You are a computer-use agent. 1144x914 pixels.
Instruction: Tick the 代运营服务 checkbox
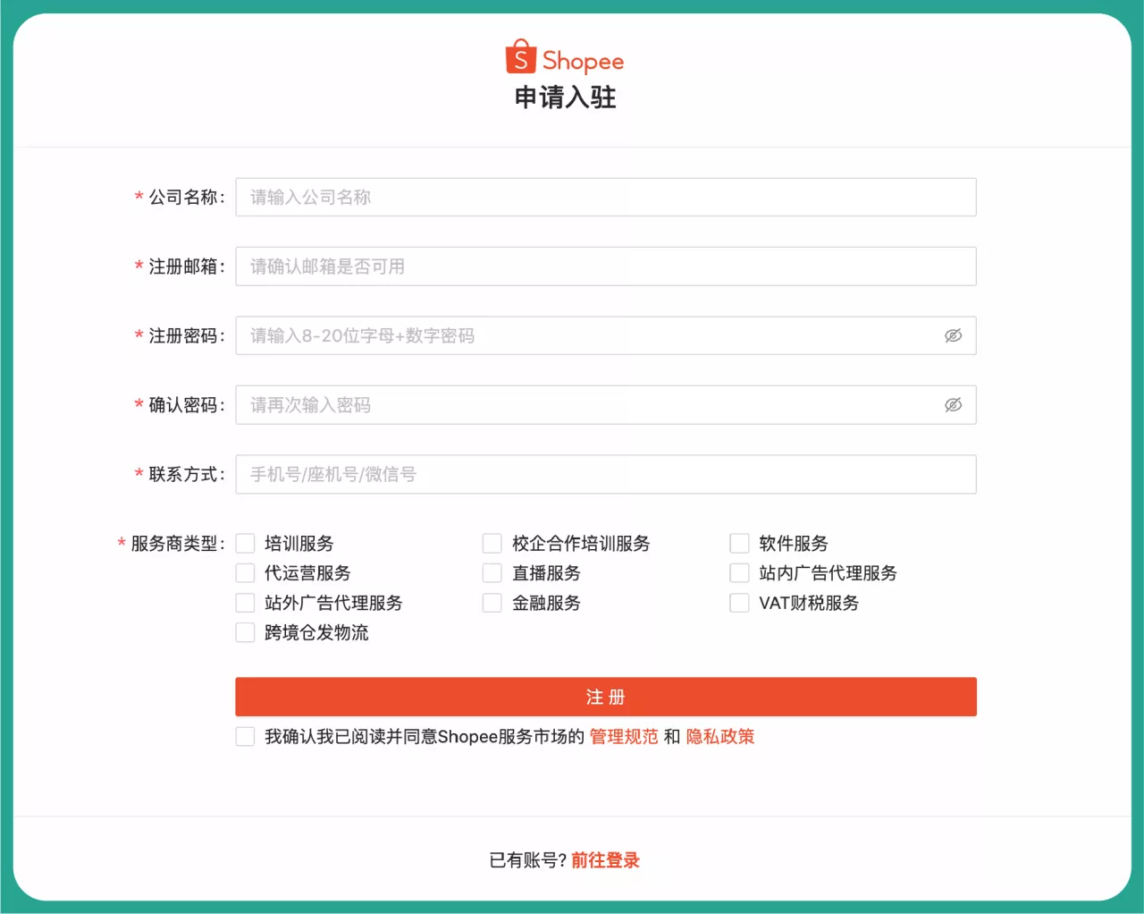click(x=245, y=572)
